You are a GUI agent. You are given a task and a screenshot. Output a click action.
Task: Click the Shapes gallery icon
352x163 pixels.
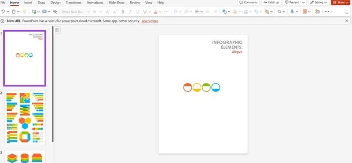tap(224, 12)
